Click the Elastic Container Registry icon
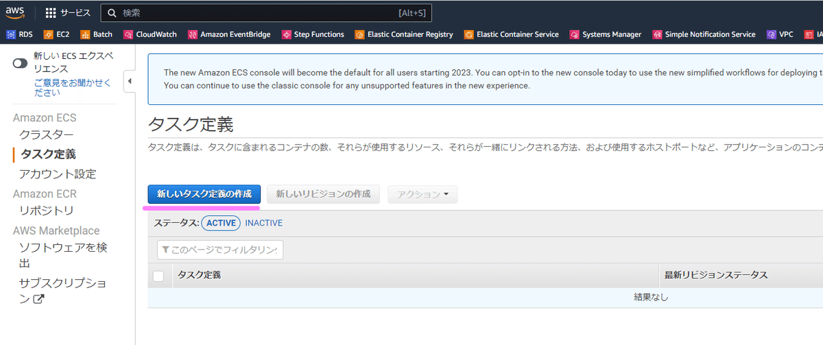The height and width of the screenshot is (345, 823). (x=359, y=34)
